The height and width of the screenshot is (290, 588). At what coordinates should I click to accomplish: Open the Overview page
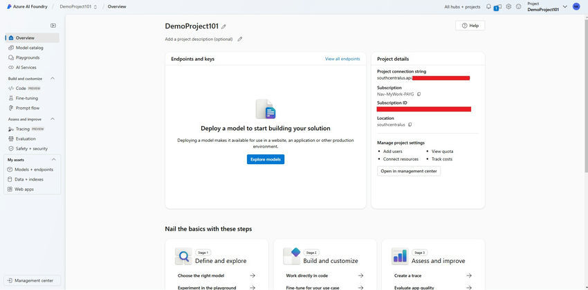tap(32, 38)
